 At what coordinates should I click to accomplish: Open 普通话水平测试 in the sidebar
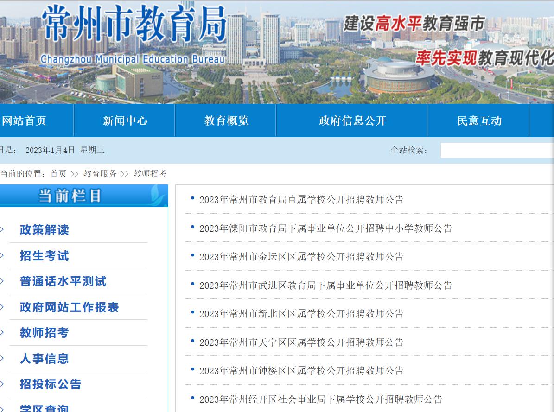(x=63, y=281)
